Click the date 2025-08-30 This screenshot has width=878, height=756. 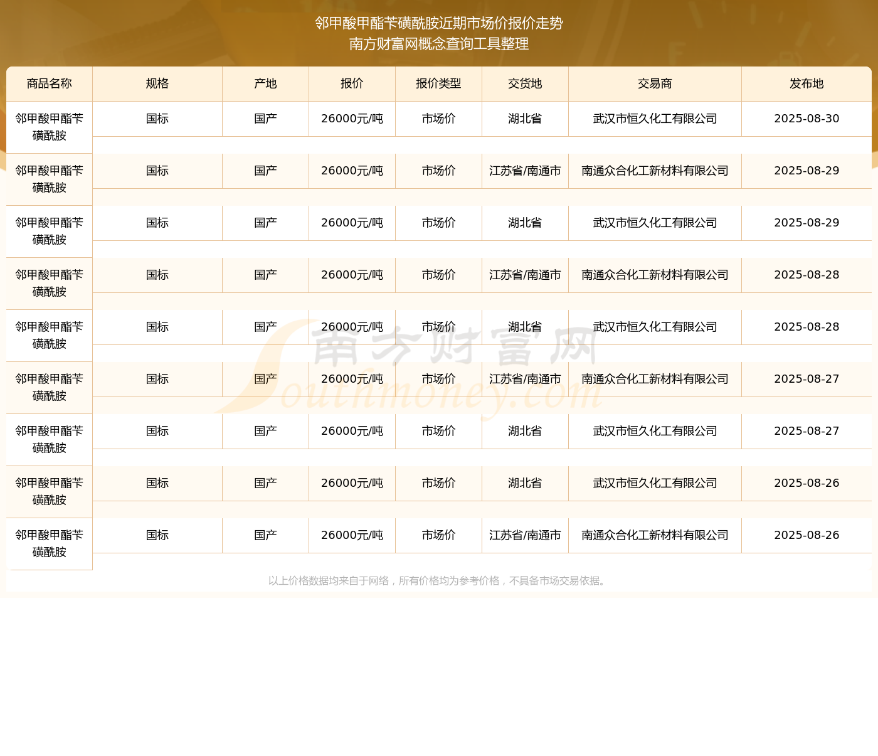(x=807, y=119)
